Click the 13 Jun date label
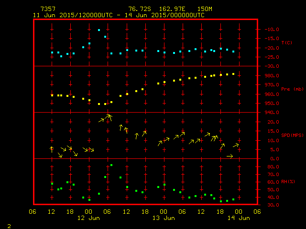Screen dimensions: 306x229 163,218
